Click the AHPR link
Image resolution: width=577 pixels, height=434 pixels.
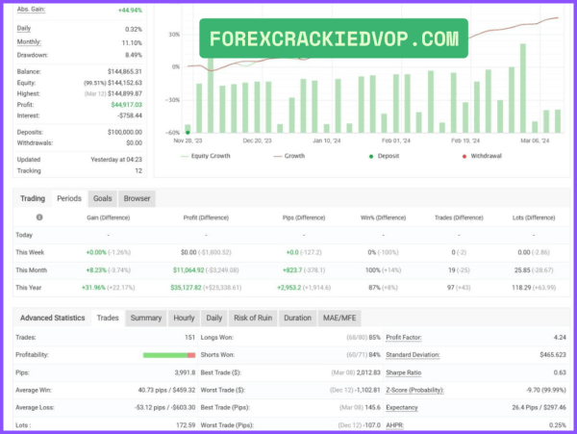395,425
